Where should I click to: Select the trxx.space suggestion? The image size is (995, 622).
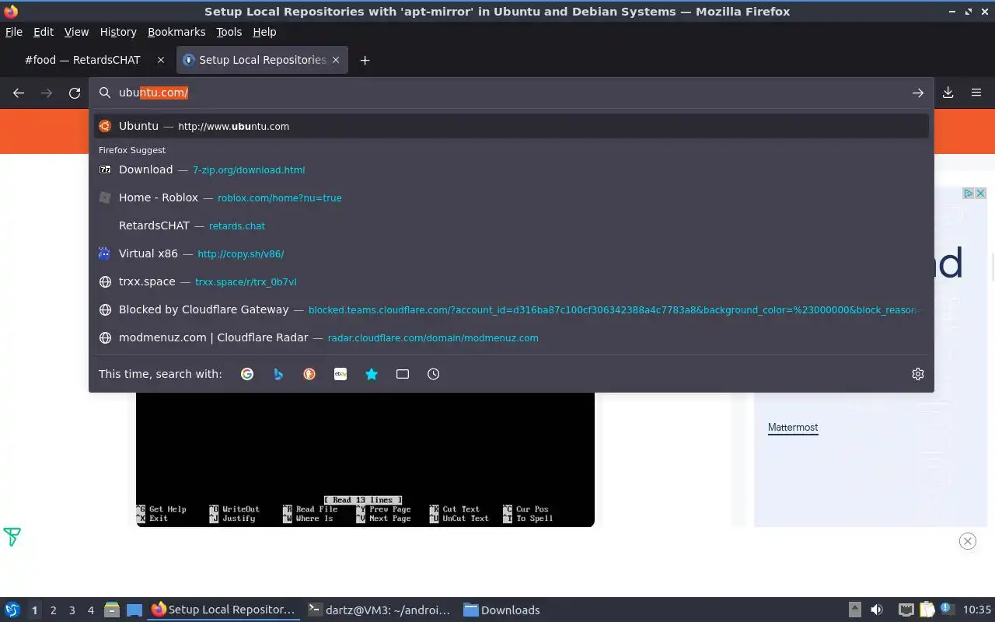coord(511,281)
